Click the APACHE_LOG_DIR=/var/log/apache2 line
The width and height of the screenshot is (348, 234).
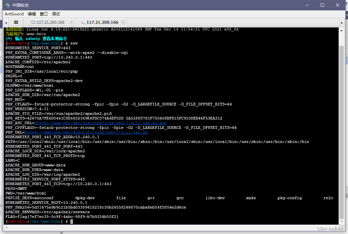(42, 174)
